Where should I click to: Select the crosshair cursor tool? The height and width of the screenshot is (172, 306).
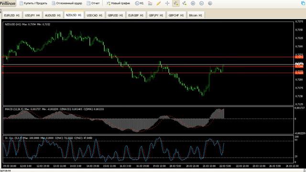pos(167,3)
